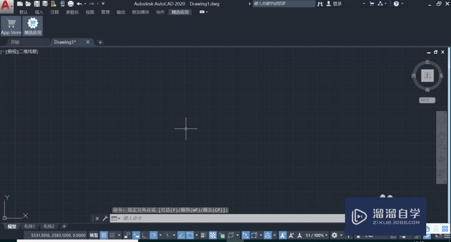Open the 附加模块 ribbon tab
This screenshot has width=451, height=242.
(x=141, y=12)
